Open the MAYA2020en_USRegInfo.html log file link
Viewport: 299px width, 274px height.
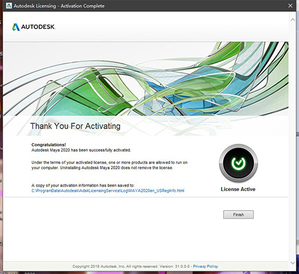pyautogui.click(x=108, y=191)
